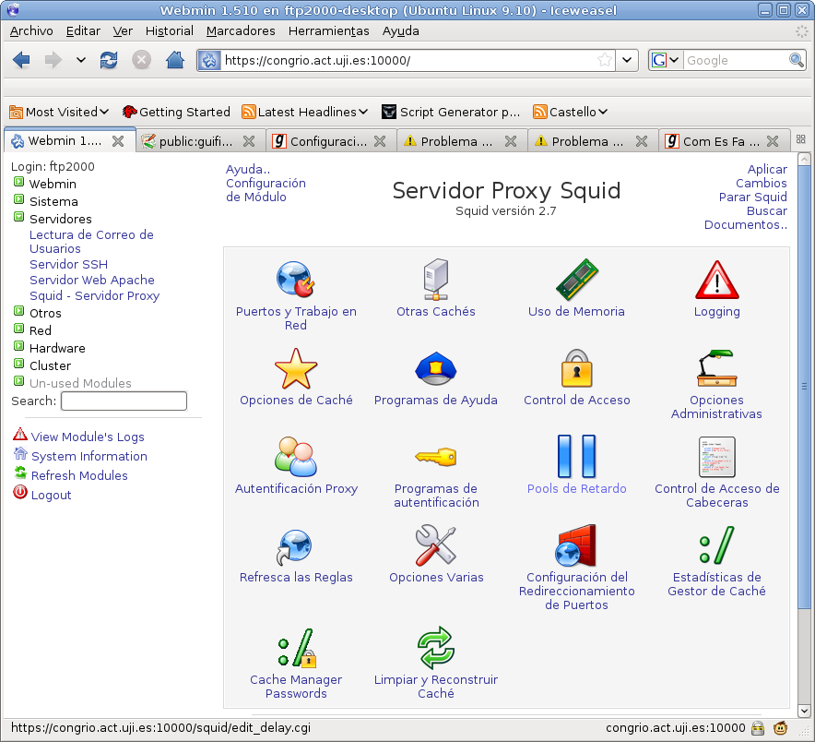Open Pools de Retardo icon
Screen dimensions: 815x742
click(x=576, y=458)
